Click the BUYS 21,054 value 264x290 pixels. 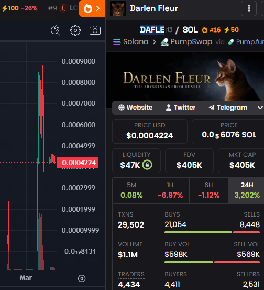click(175, 225)
